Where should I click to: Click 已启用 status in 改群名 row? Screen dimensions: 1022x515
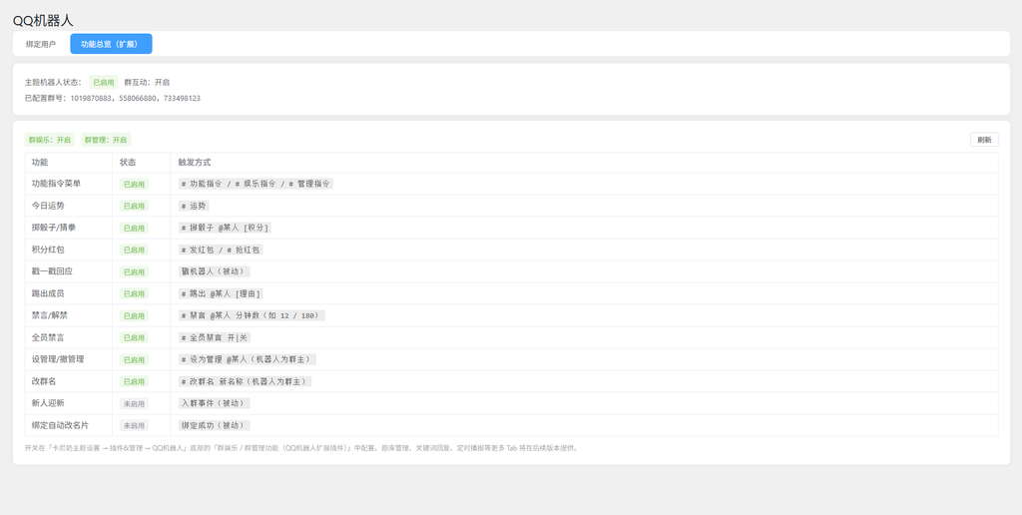[x=134, y=382]
